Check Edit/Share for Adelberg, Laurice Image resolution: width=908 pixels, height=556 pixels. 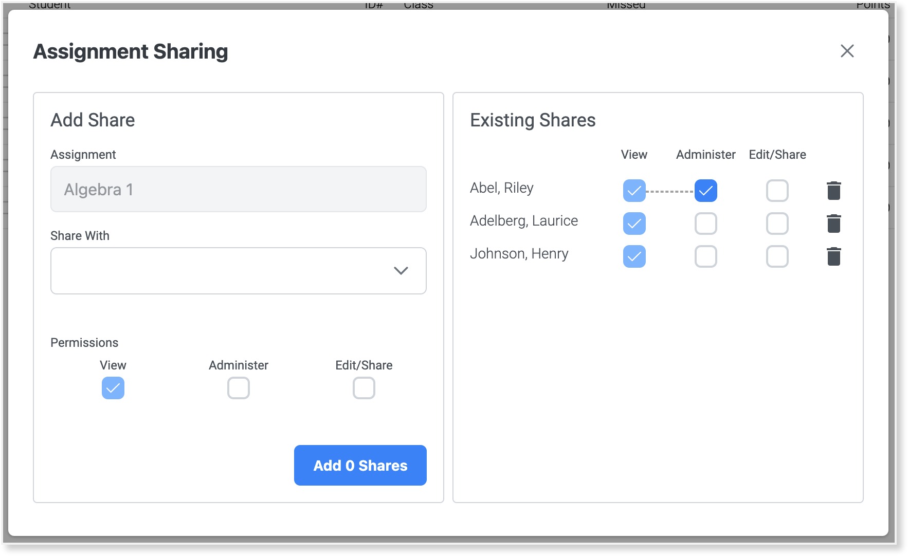[x=777, y=224]
